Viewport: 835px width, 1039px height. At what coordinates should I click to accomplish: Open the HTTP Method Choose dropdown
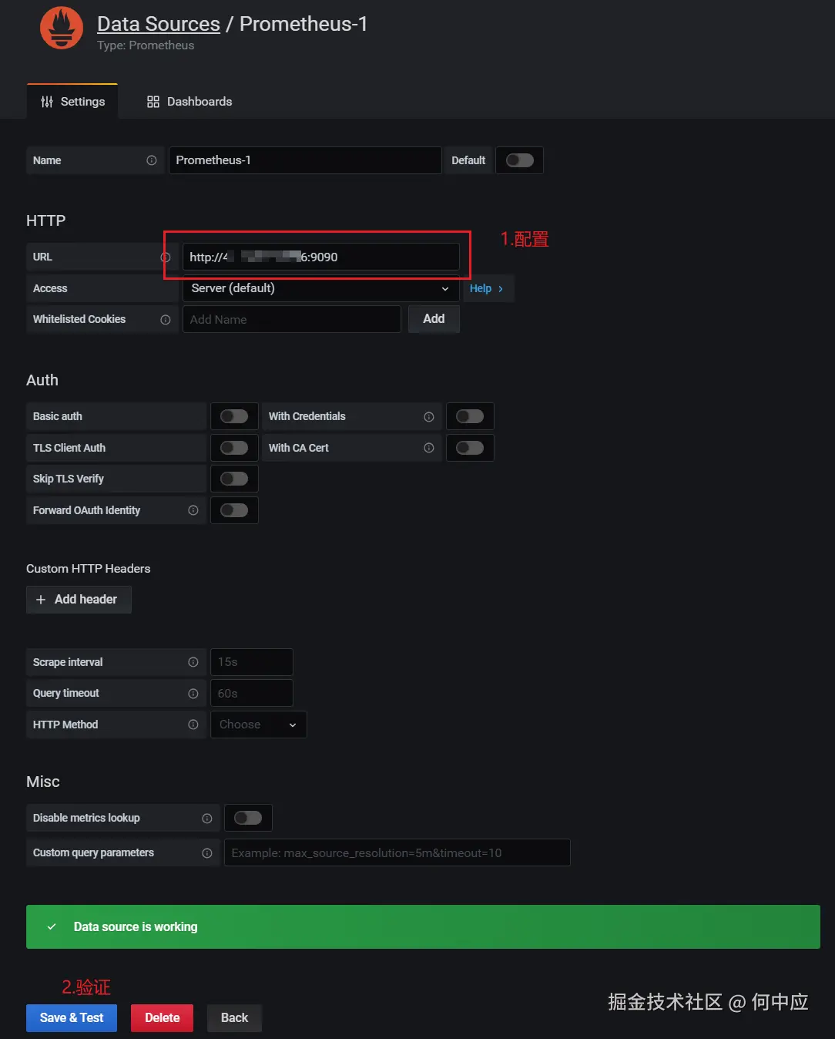[259, 725]
